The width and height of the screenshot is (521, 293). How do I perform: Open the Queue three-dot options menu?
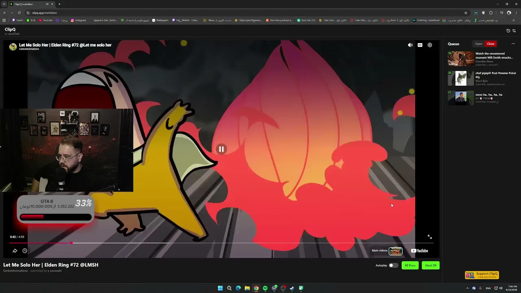[x=513, y=44]
